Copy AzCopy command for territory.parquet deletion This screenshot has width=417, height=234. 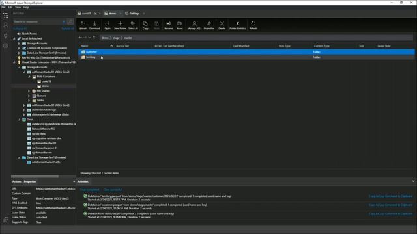[x=390, y=196]
